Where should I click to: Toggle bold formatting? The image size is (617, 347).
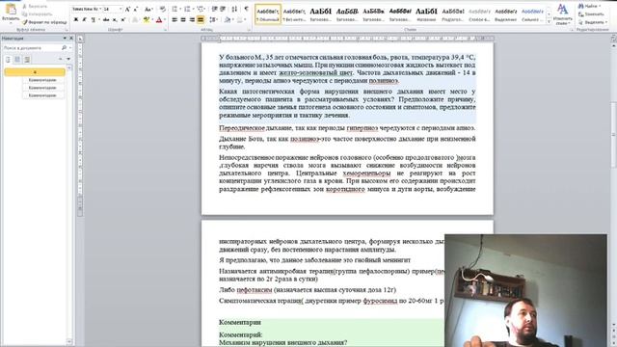[76, 19]
